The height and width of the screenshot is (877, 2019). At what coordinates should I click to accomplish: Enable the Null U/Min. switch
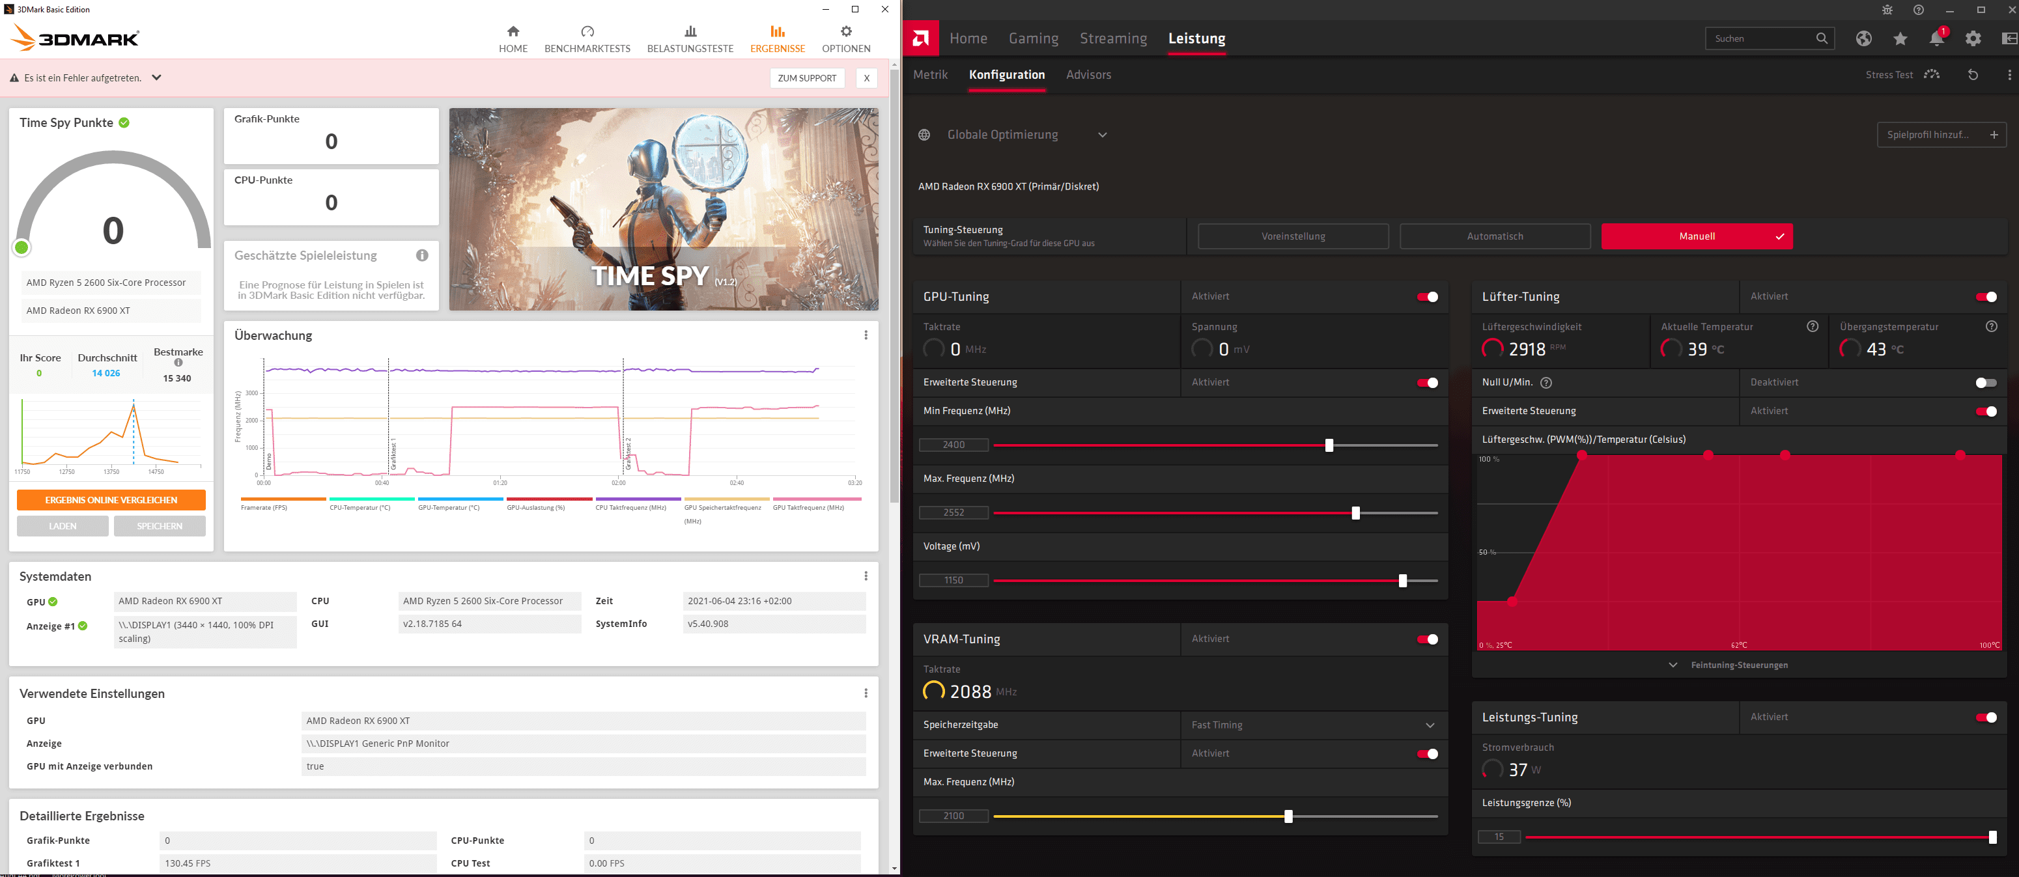1986,382
